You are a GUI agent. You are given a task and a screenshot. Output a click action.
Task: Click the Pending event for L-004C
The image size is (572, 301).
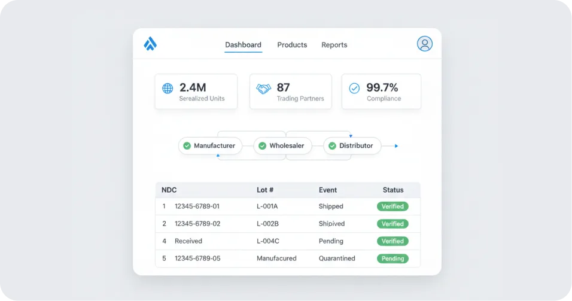331,241
